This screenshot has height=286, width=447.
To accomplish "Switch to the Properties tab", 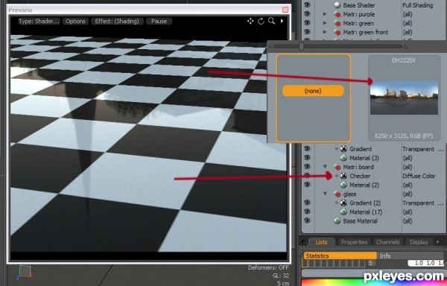I will [x=354, y=242].
